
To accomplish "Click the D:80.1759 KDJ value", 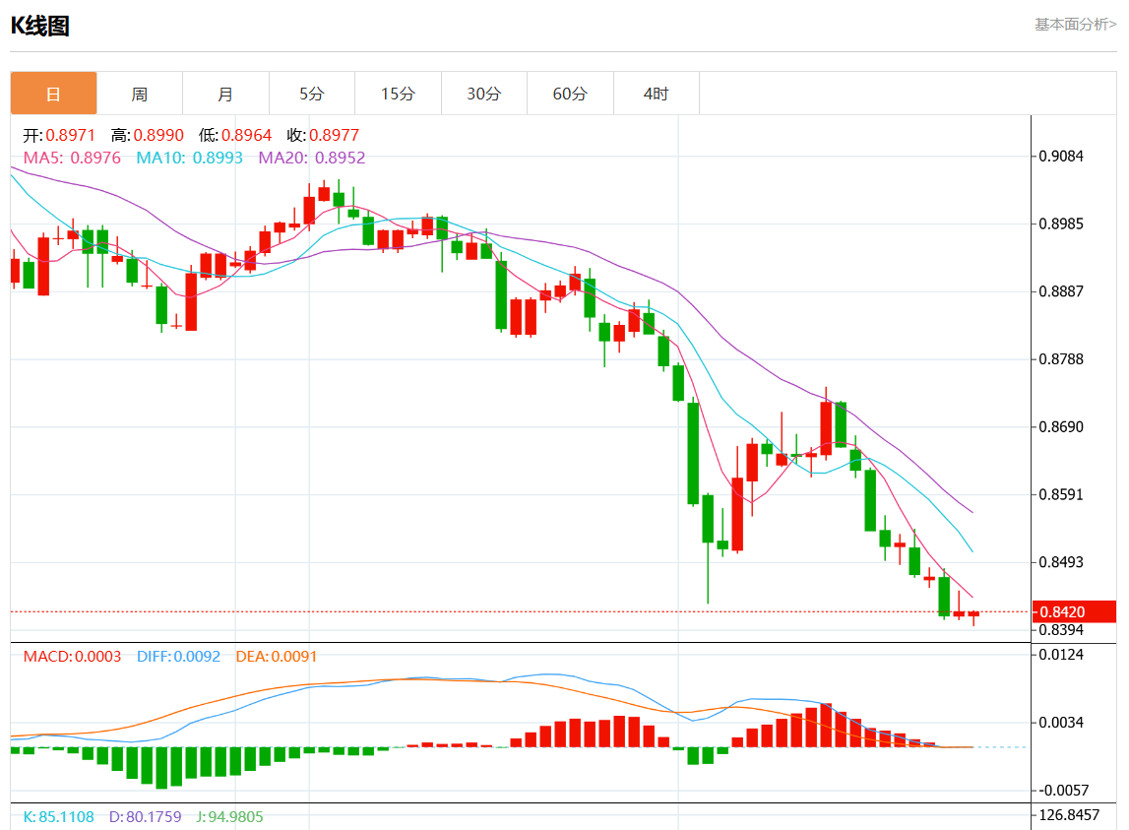I will coord(146,817).
